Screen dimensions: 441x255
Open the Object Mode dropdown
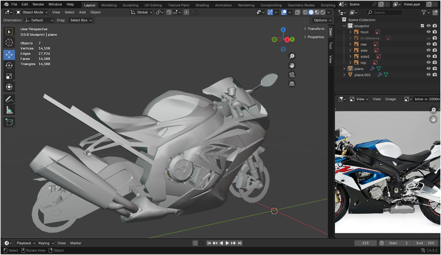pyautogui.click(x=32, y=12)
